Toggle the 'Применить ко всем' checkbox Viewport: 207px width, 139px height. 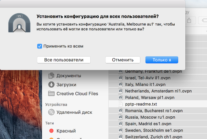tap(39, 46)
